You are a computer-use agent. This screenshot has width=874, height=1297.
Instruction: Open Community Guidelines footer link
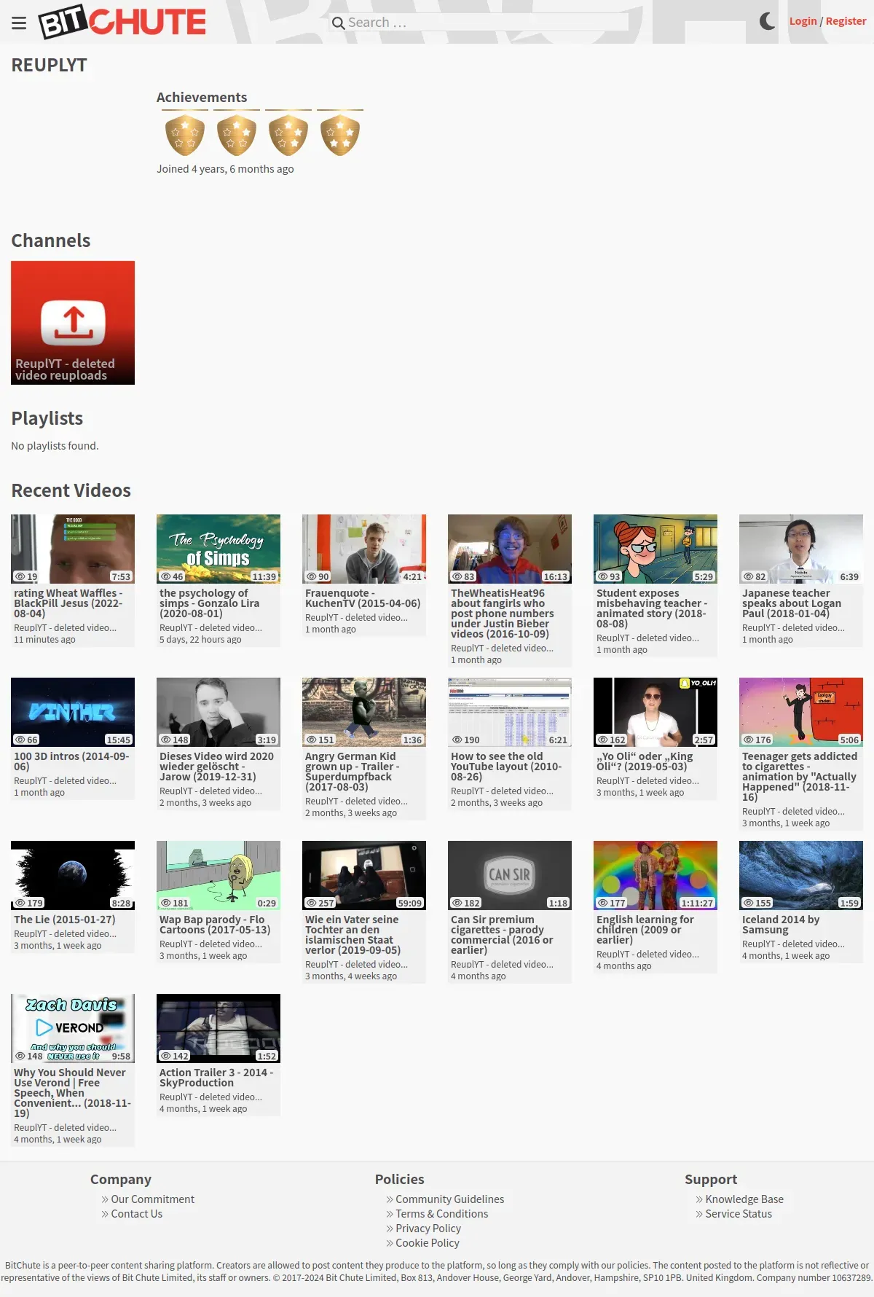(449, 1199)
